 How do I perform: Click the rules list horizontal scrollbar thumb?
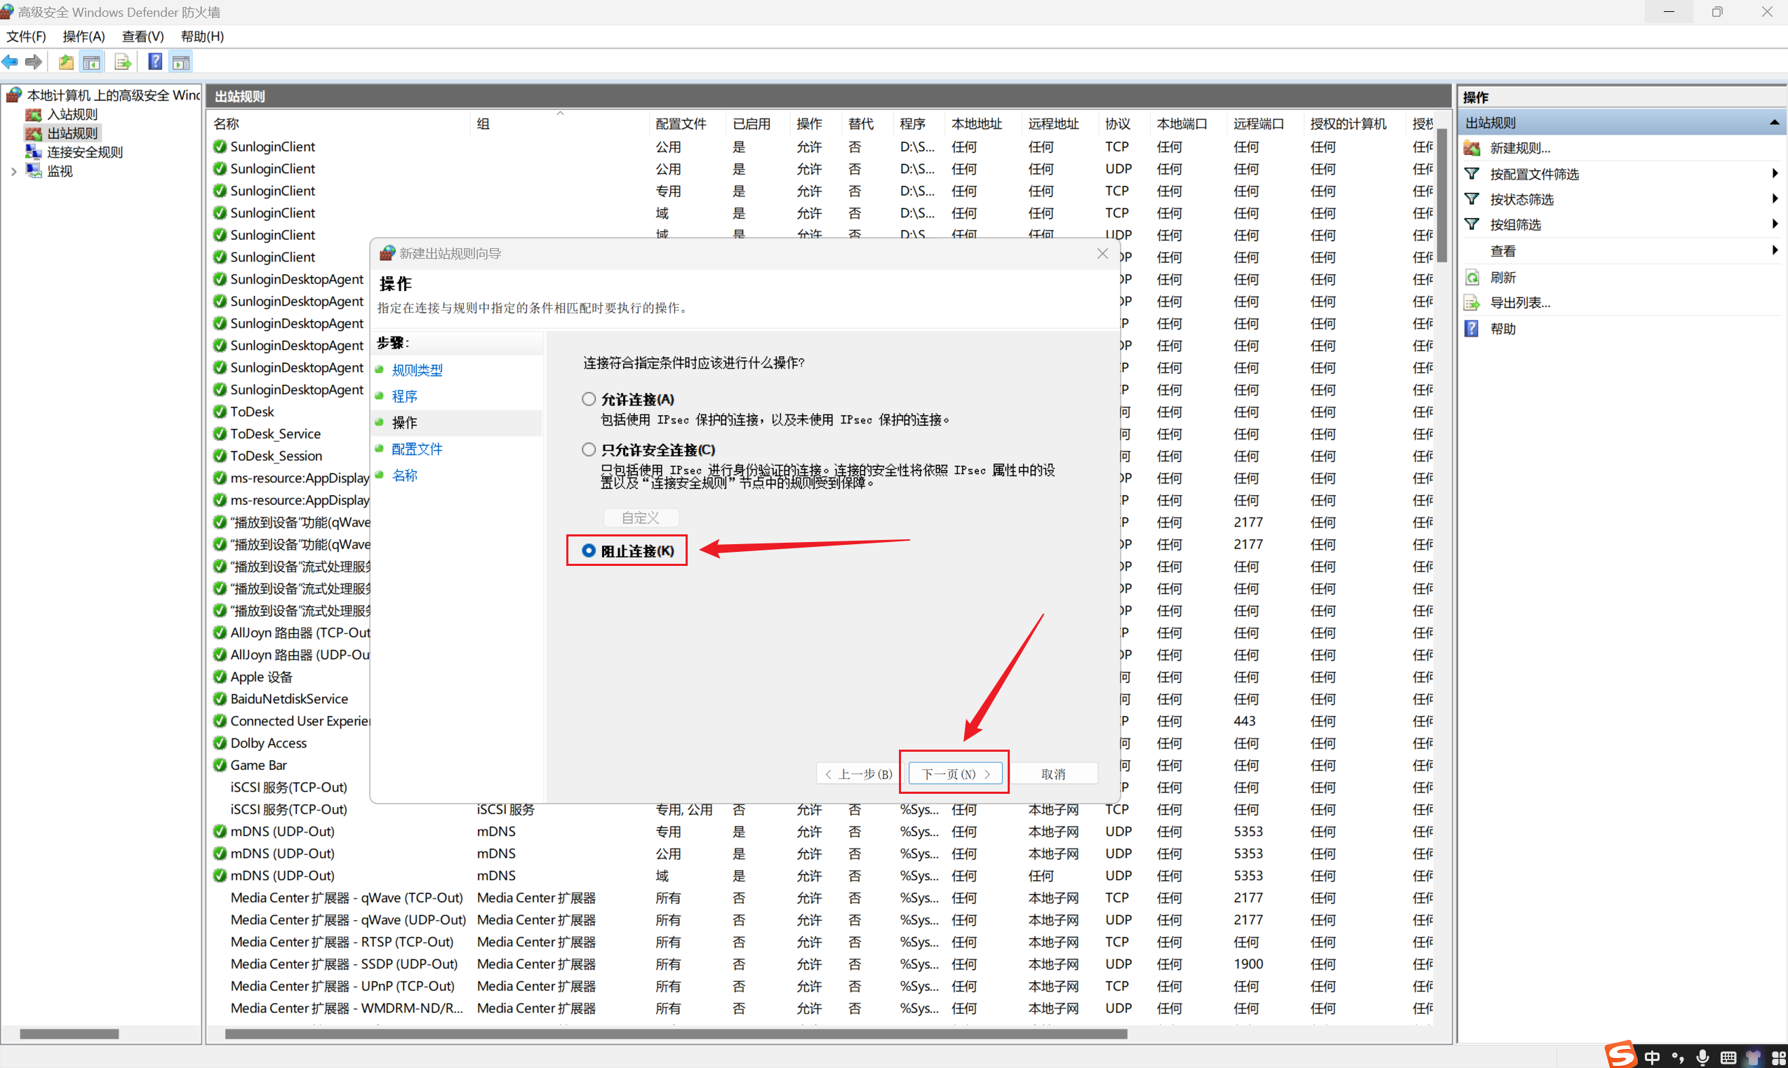tap(676, 1034)
